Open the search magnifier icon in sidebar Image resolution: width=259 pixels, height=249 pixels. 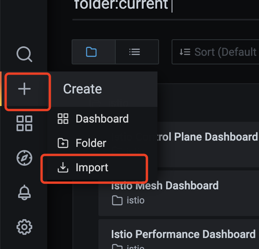click(24, 54)
